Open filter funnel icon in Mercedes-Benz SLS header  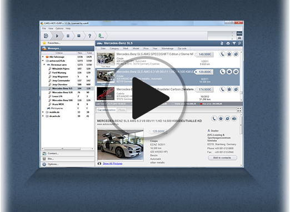click(x=234, y=43)
